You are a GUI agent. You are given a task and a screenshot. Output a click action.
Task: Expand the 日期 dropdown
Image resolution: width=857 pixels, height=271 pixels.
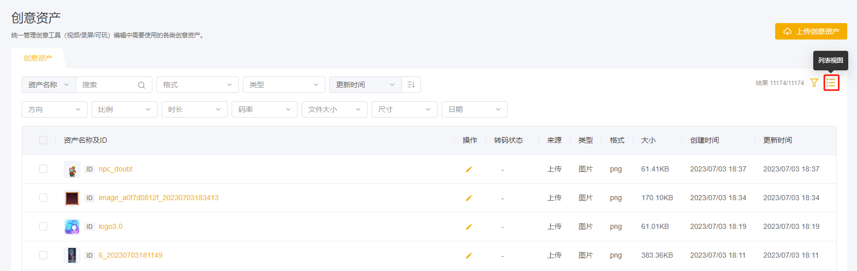click(x=475, y=109)
